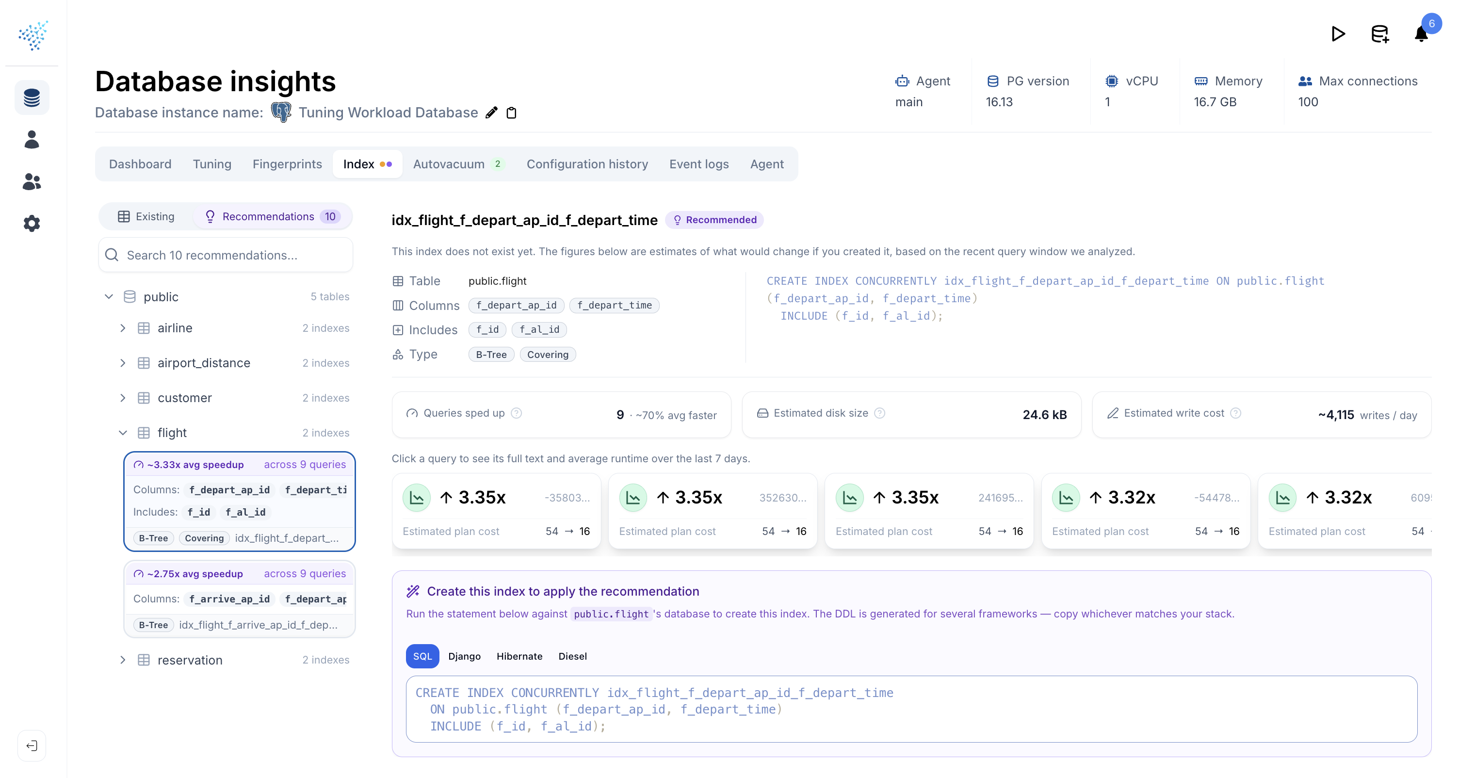Click the Agent robot icon in header
1459x778 pixels.
point(902,81)
